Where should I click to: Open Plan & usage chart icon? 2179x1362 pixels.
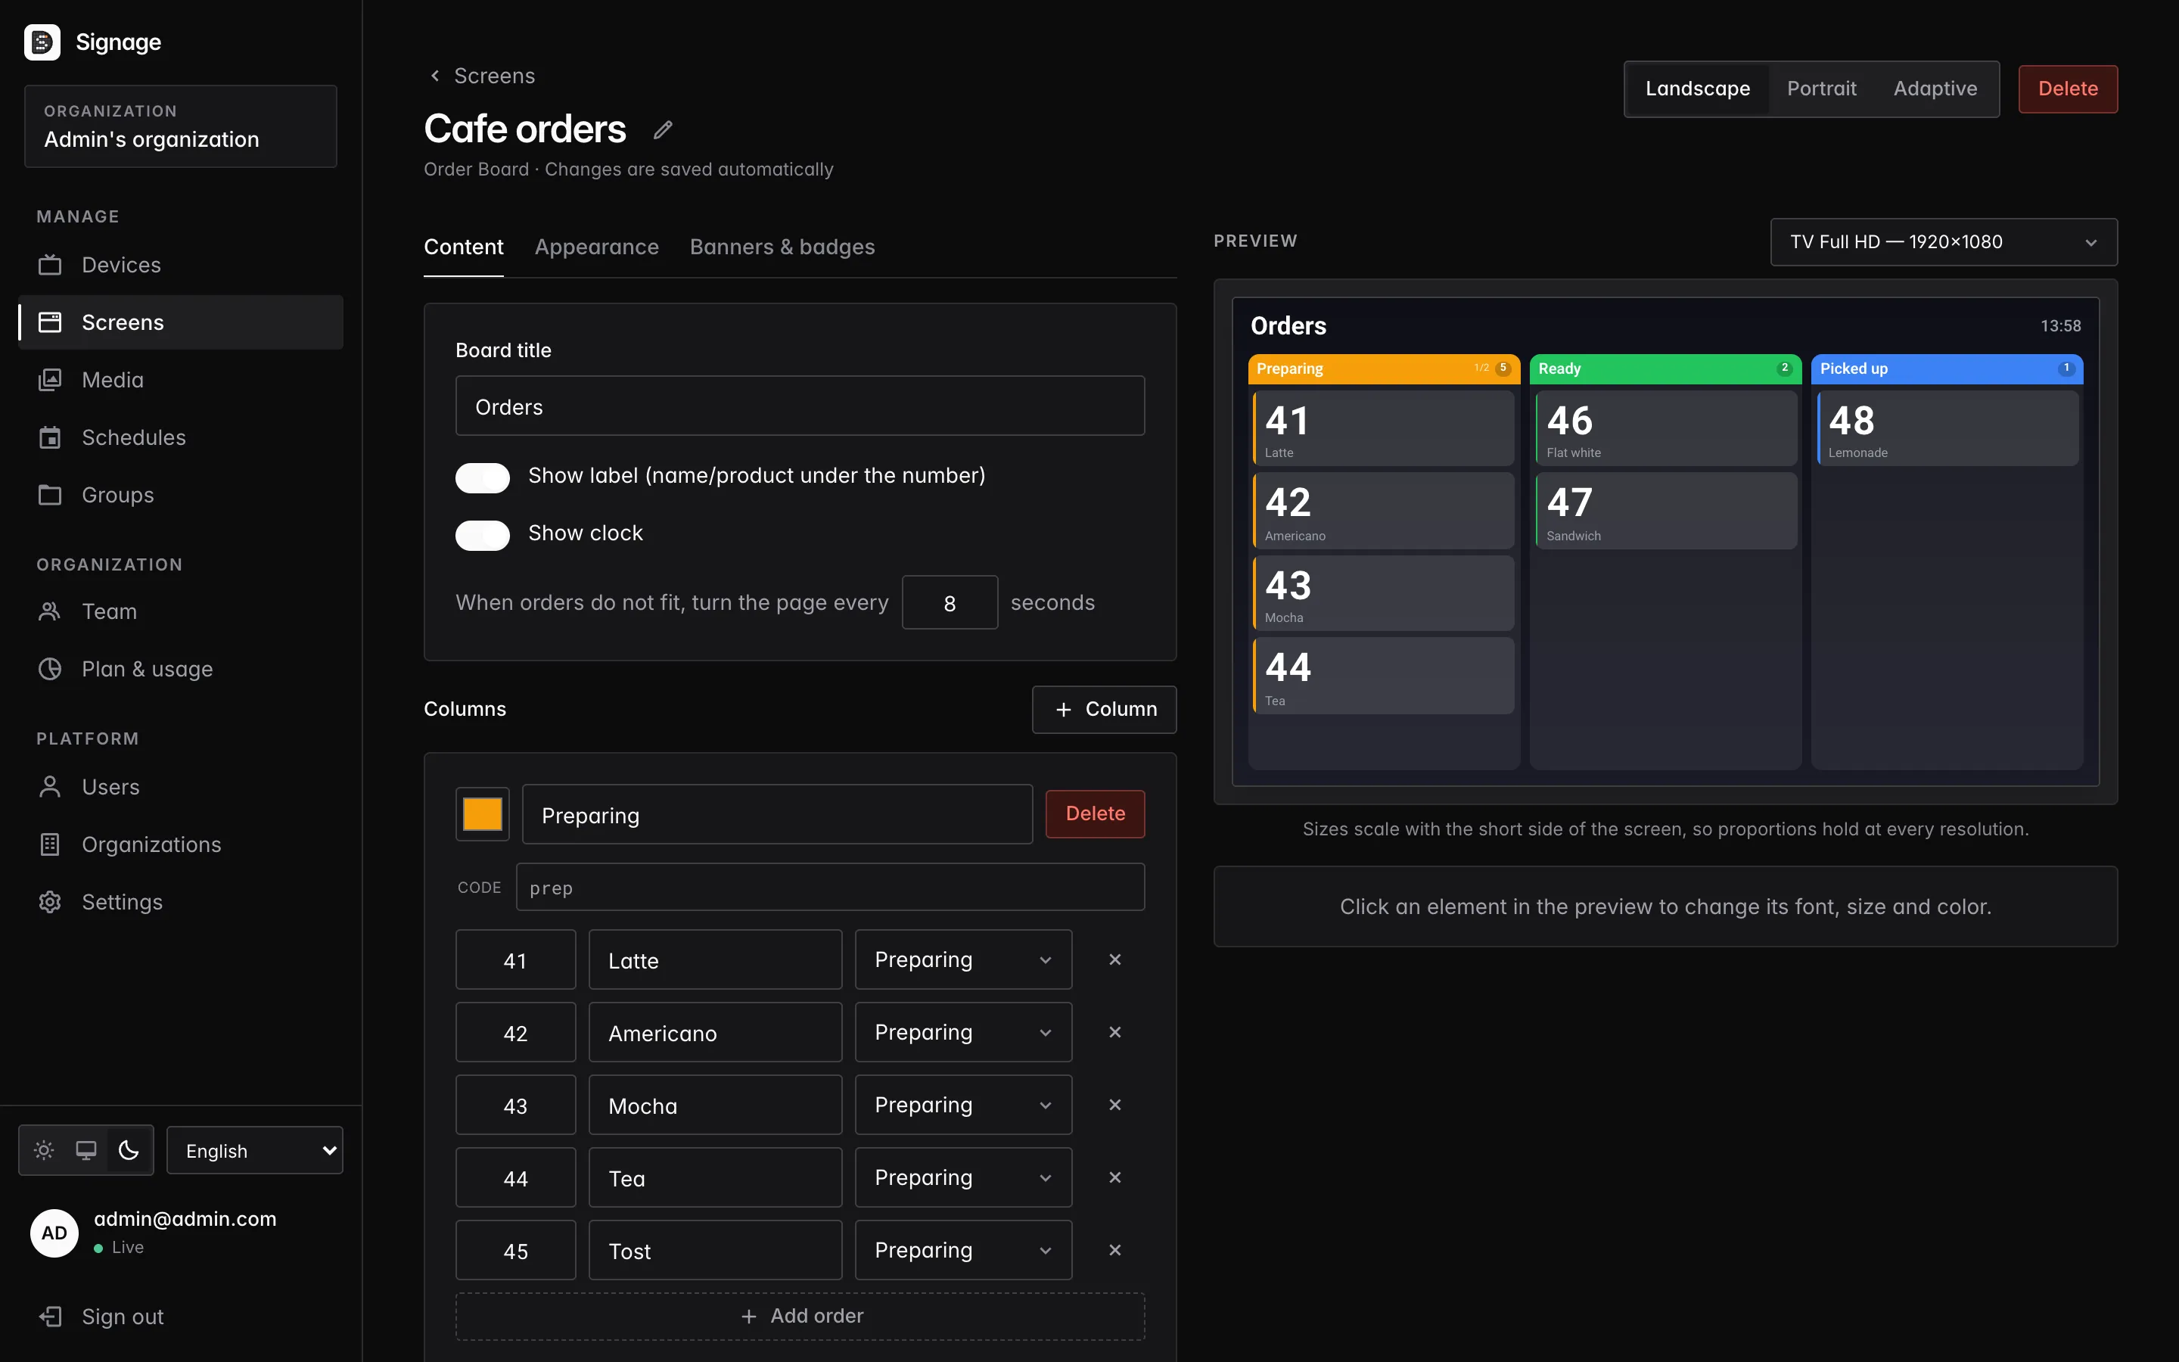point(49,670)
